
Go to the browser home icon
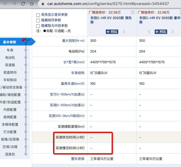click(x=32, y=4)
